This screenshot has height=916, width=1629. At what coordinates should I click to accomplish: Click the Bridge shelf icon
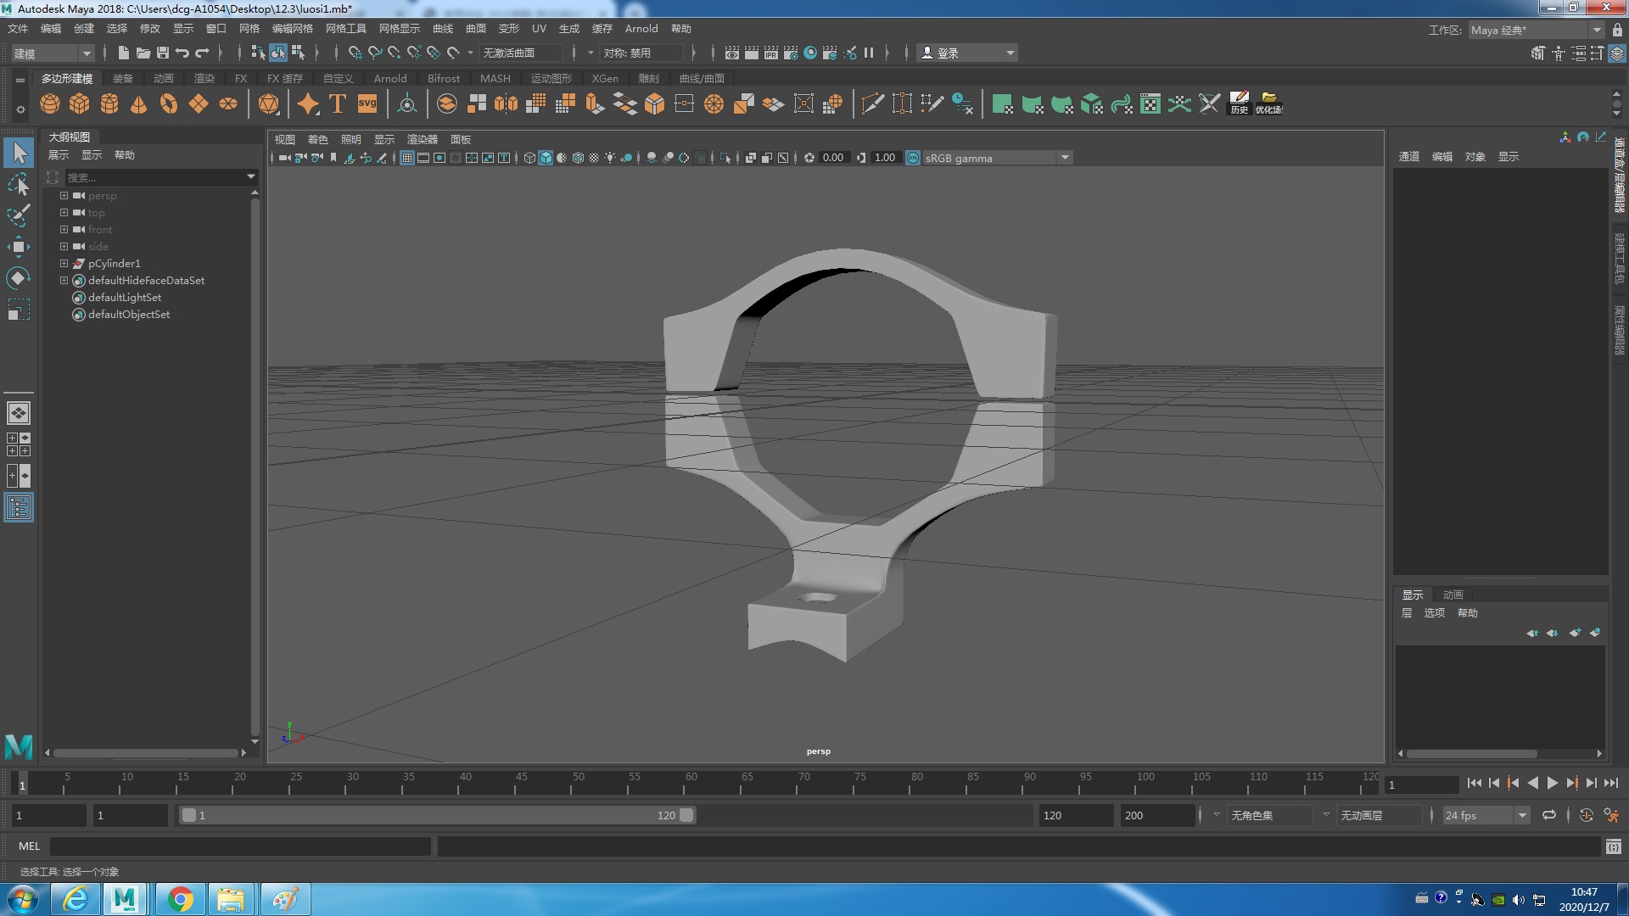(625, 103)
